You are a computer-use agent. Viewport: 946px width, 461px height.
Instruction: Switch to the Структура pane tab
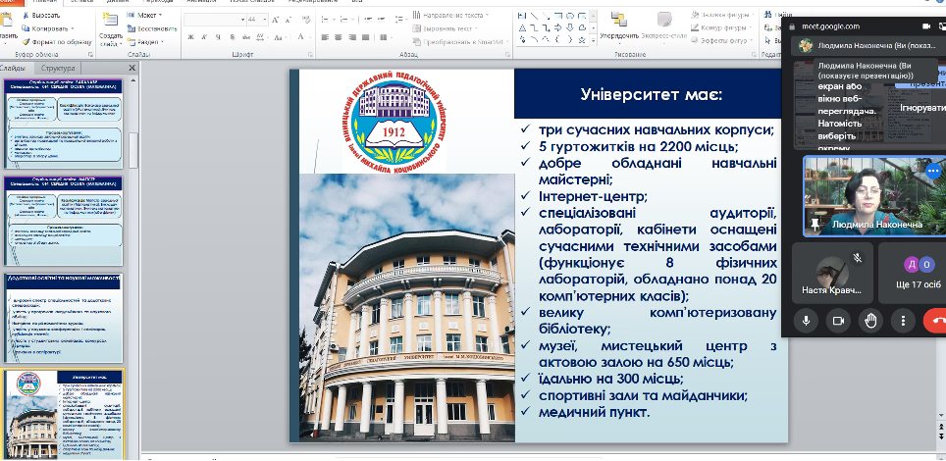click(58, 69)
